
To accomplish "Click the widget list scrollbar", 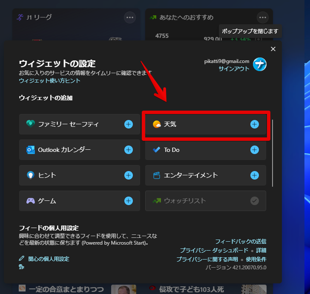I will 273,153.
